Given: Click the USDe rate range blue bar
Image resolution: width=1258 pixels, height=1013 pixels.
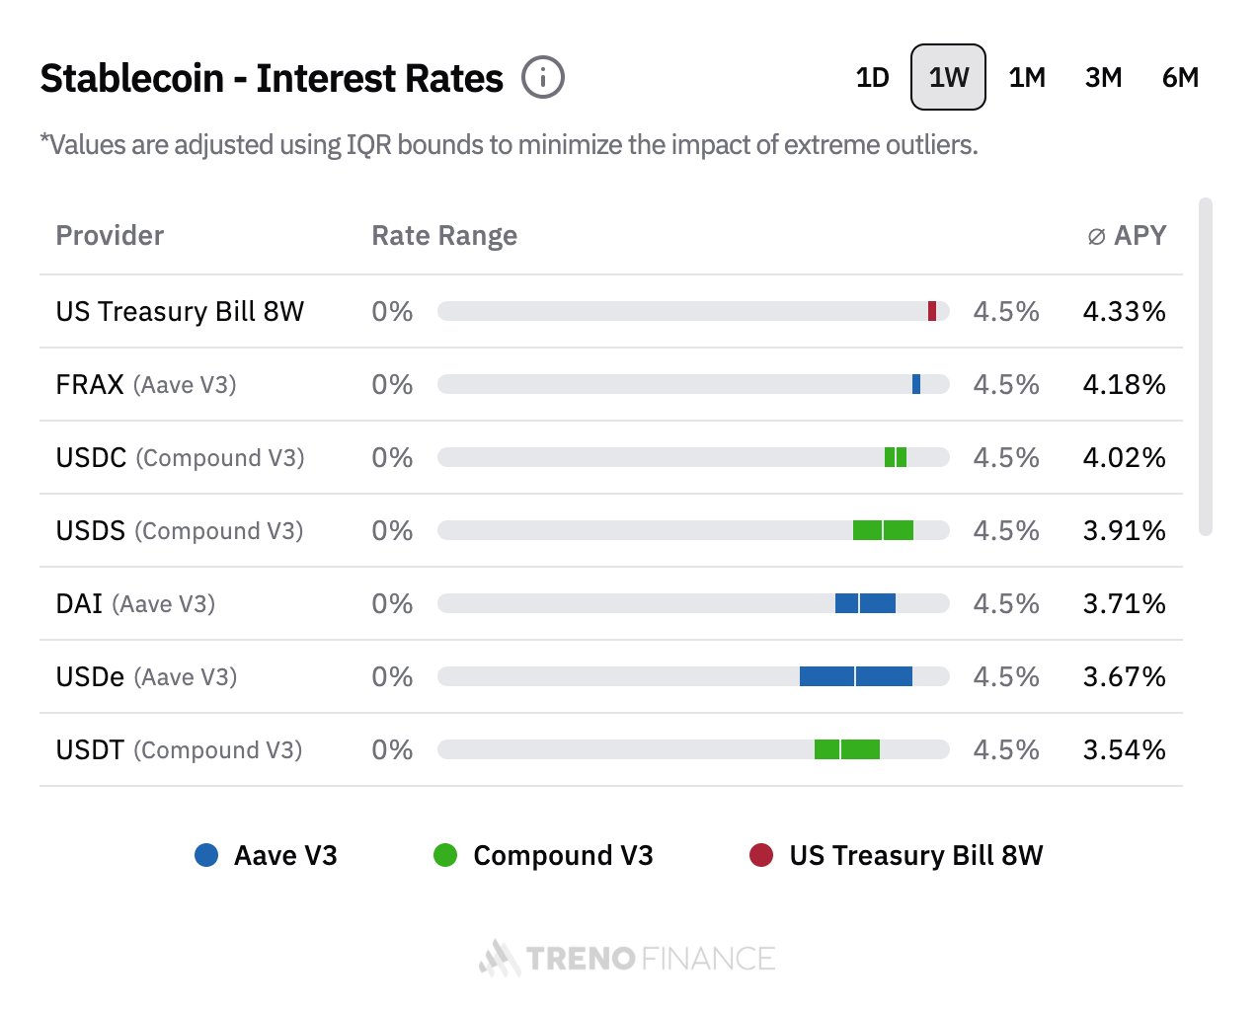Looking at the screenshot, I should (x=855, y=676).
